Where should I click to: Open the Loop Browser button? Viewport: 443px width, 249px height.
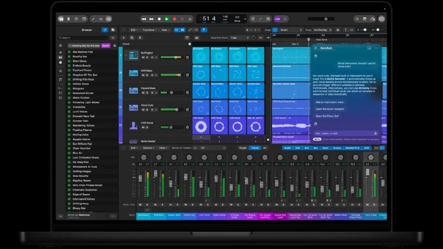372,19
